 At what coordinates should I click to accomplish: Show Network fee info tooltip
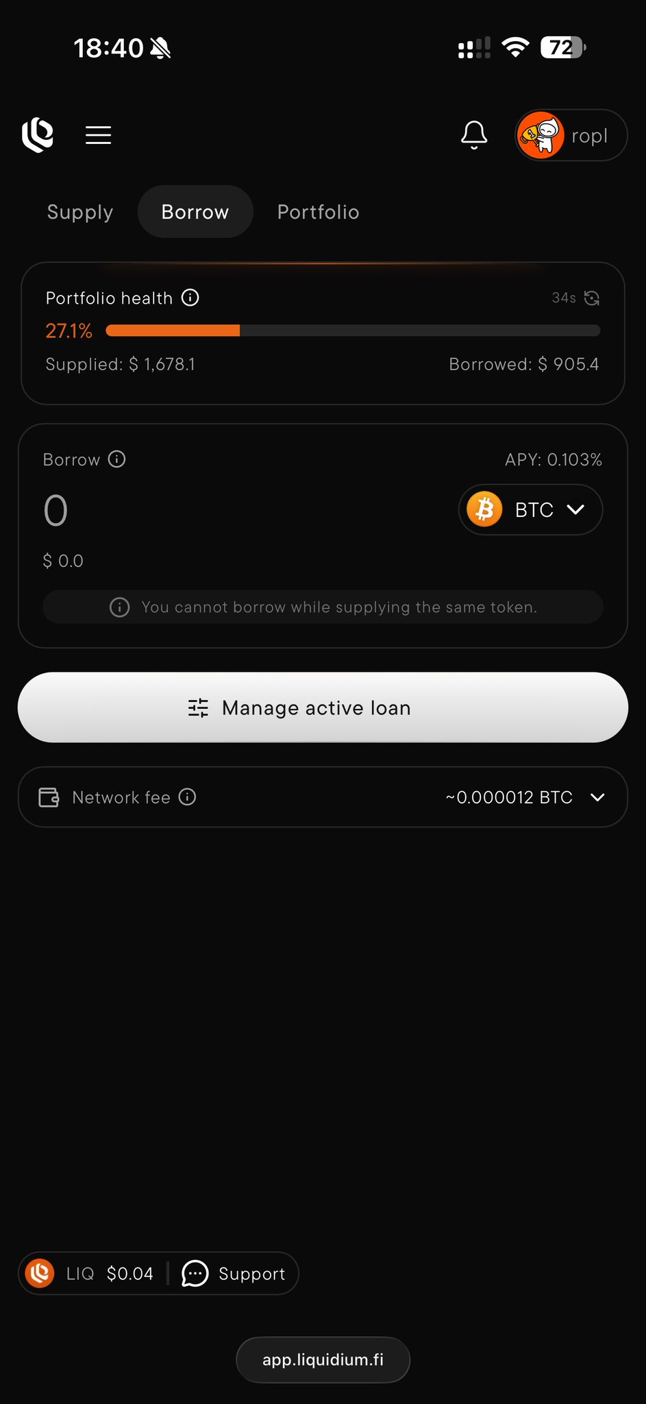tap(187, 797)
